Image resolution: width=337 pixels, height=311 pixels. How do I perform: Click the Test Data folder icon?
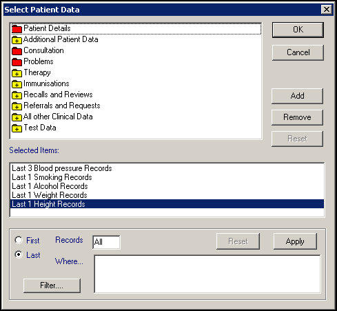(x=17, y=128)
